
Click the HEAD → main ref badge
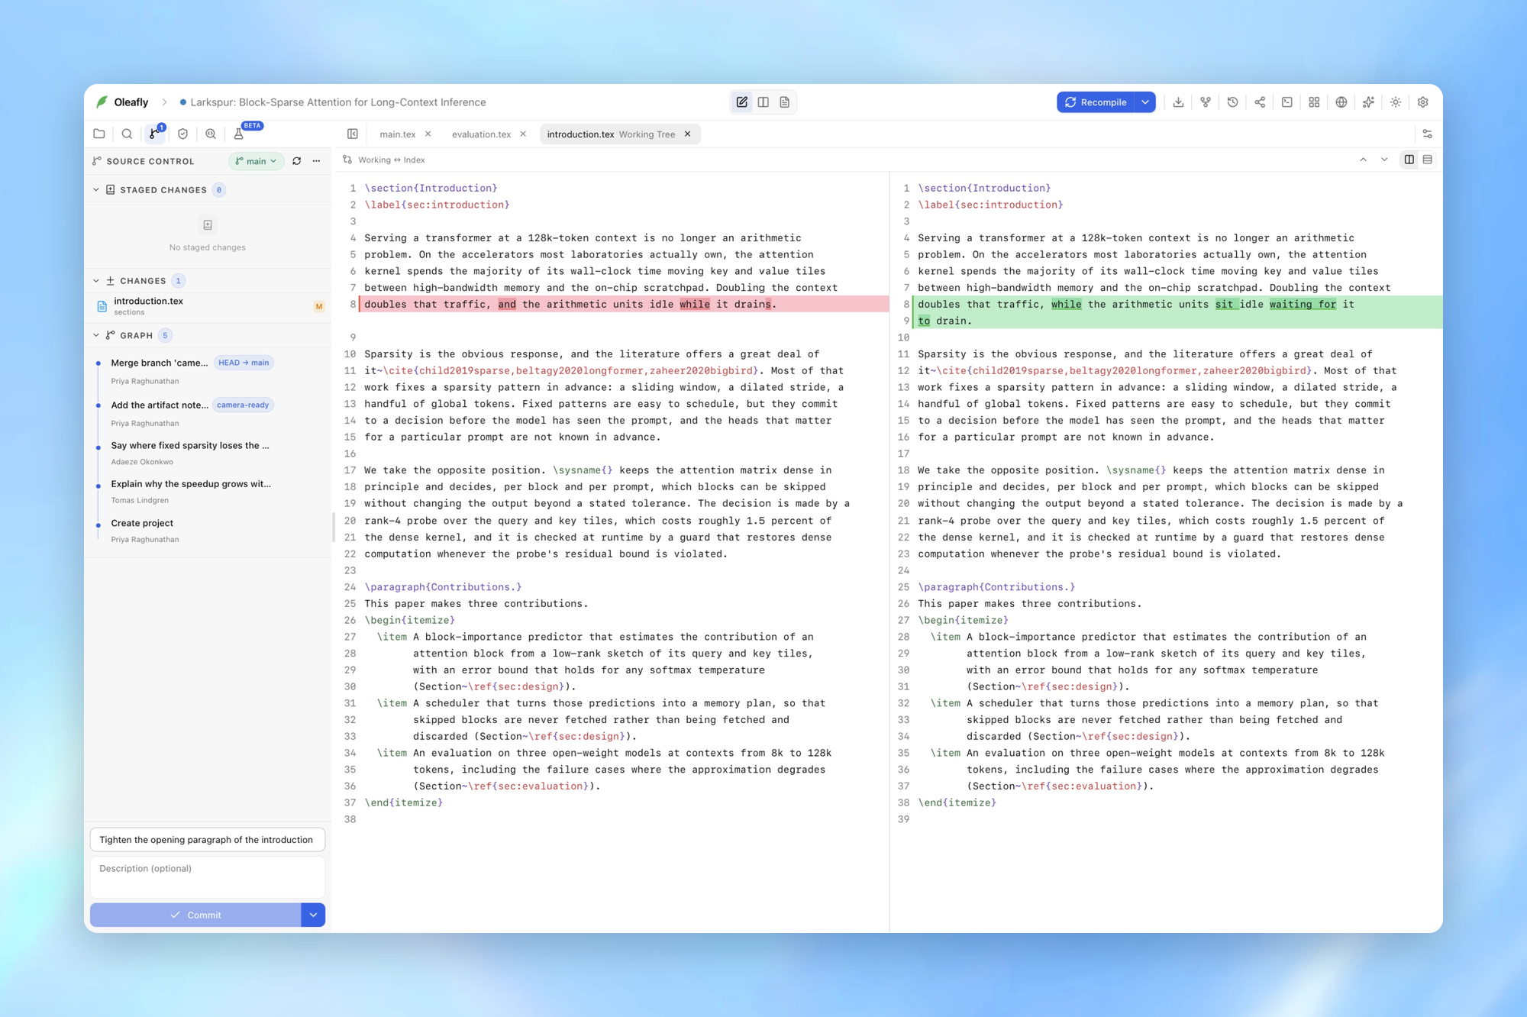244,363
